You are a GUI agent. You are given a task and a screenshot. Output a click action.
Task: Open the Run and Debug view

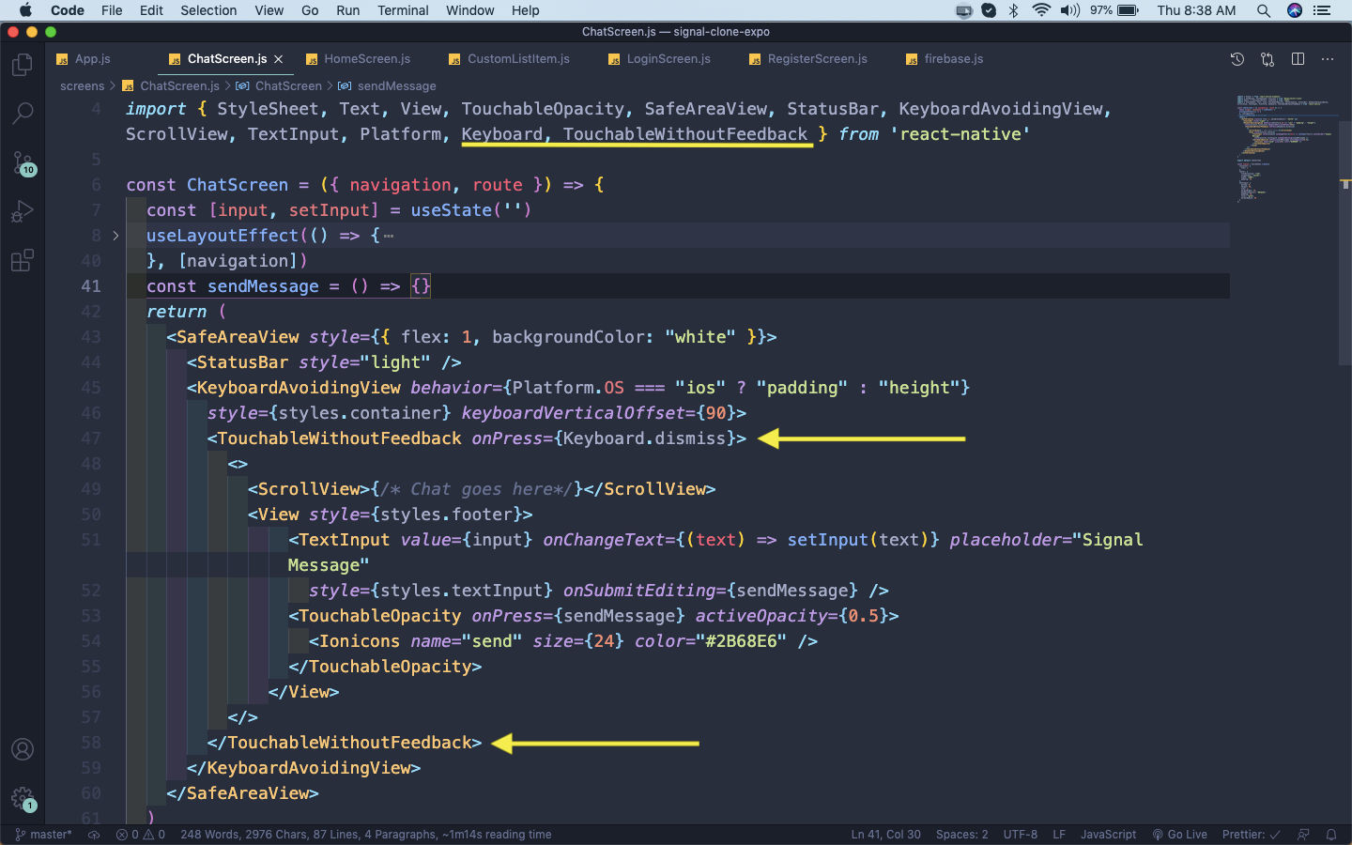tap(22, 211)
